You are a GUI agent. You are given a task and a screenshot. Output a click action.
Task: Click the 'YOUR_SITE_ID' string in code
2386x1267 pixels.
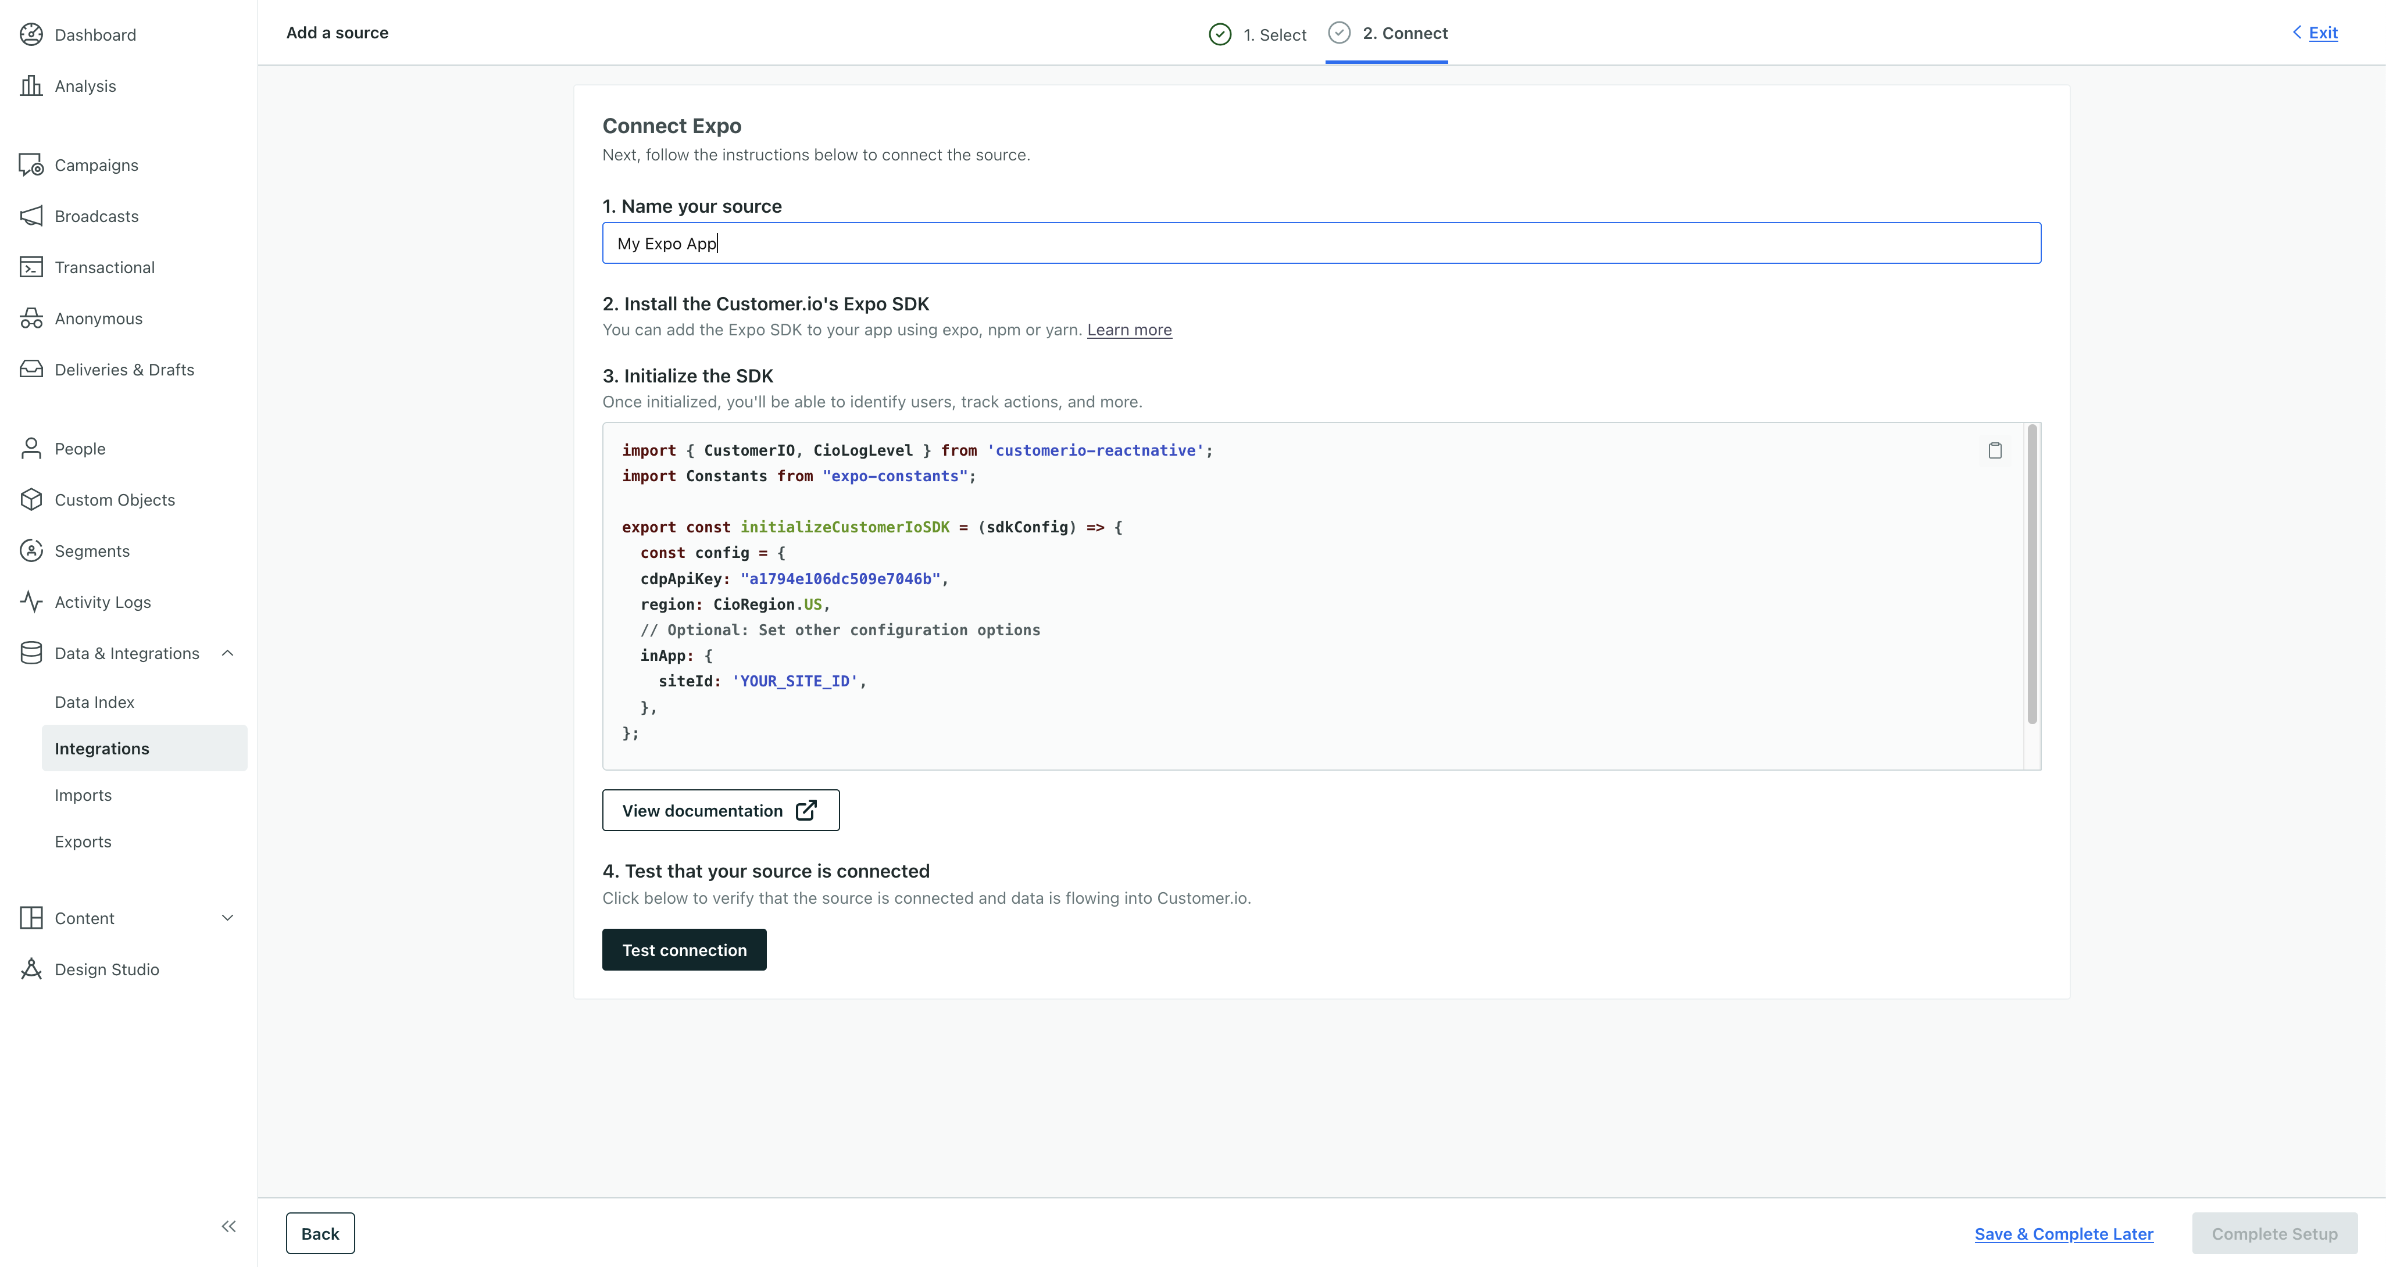click(795, 681)
